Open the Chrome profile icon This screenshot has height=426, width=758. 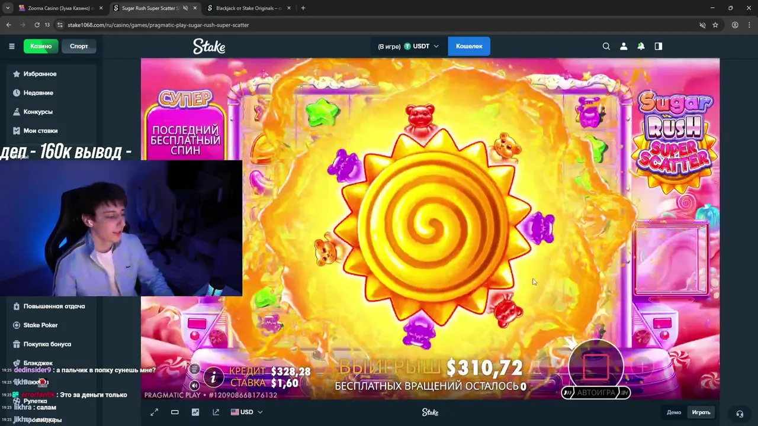coord(735,25)
